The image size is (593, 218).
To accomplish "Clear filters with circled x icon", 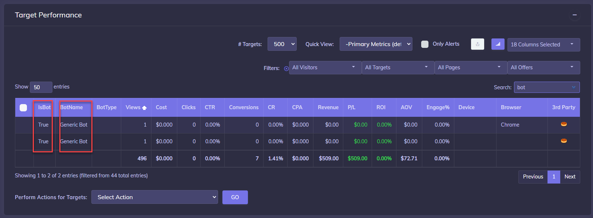I will pyautogui.click(x=286, y=68).
